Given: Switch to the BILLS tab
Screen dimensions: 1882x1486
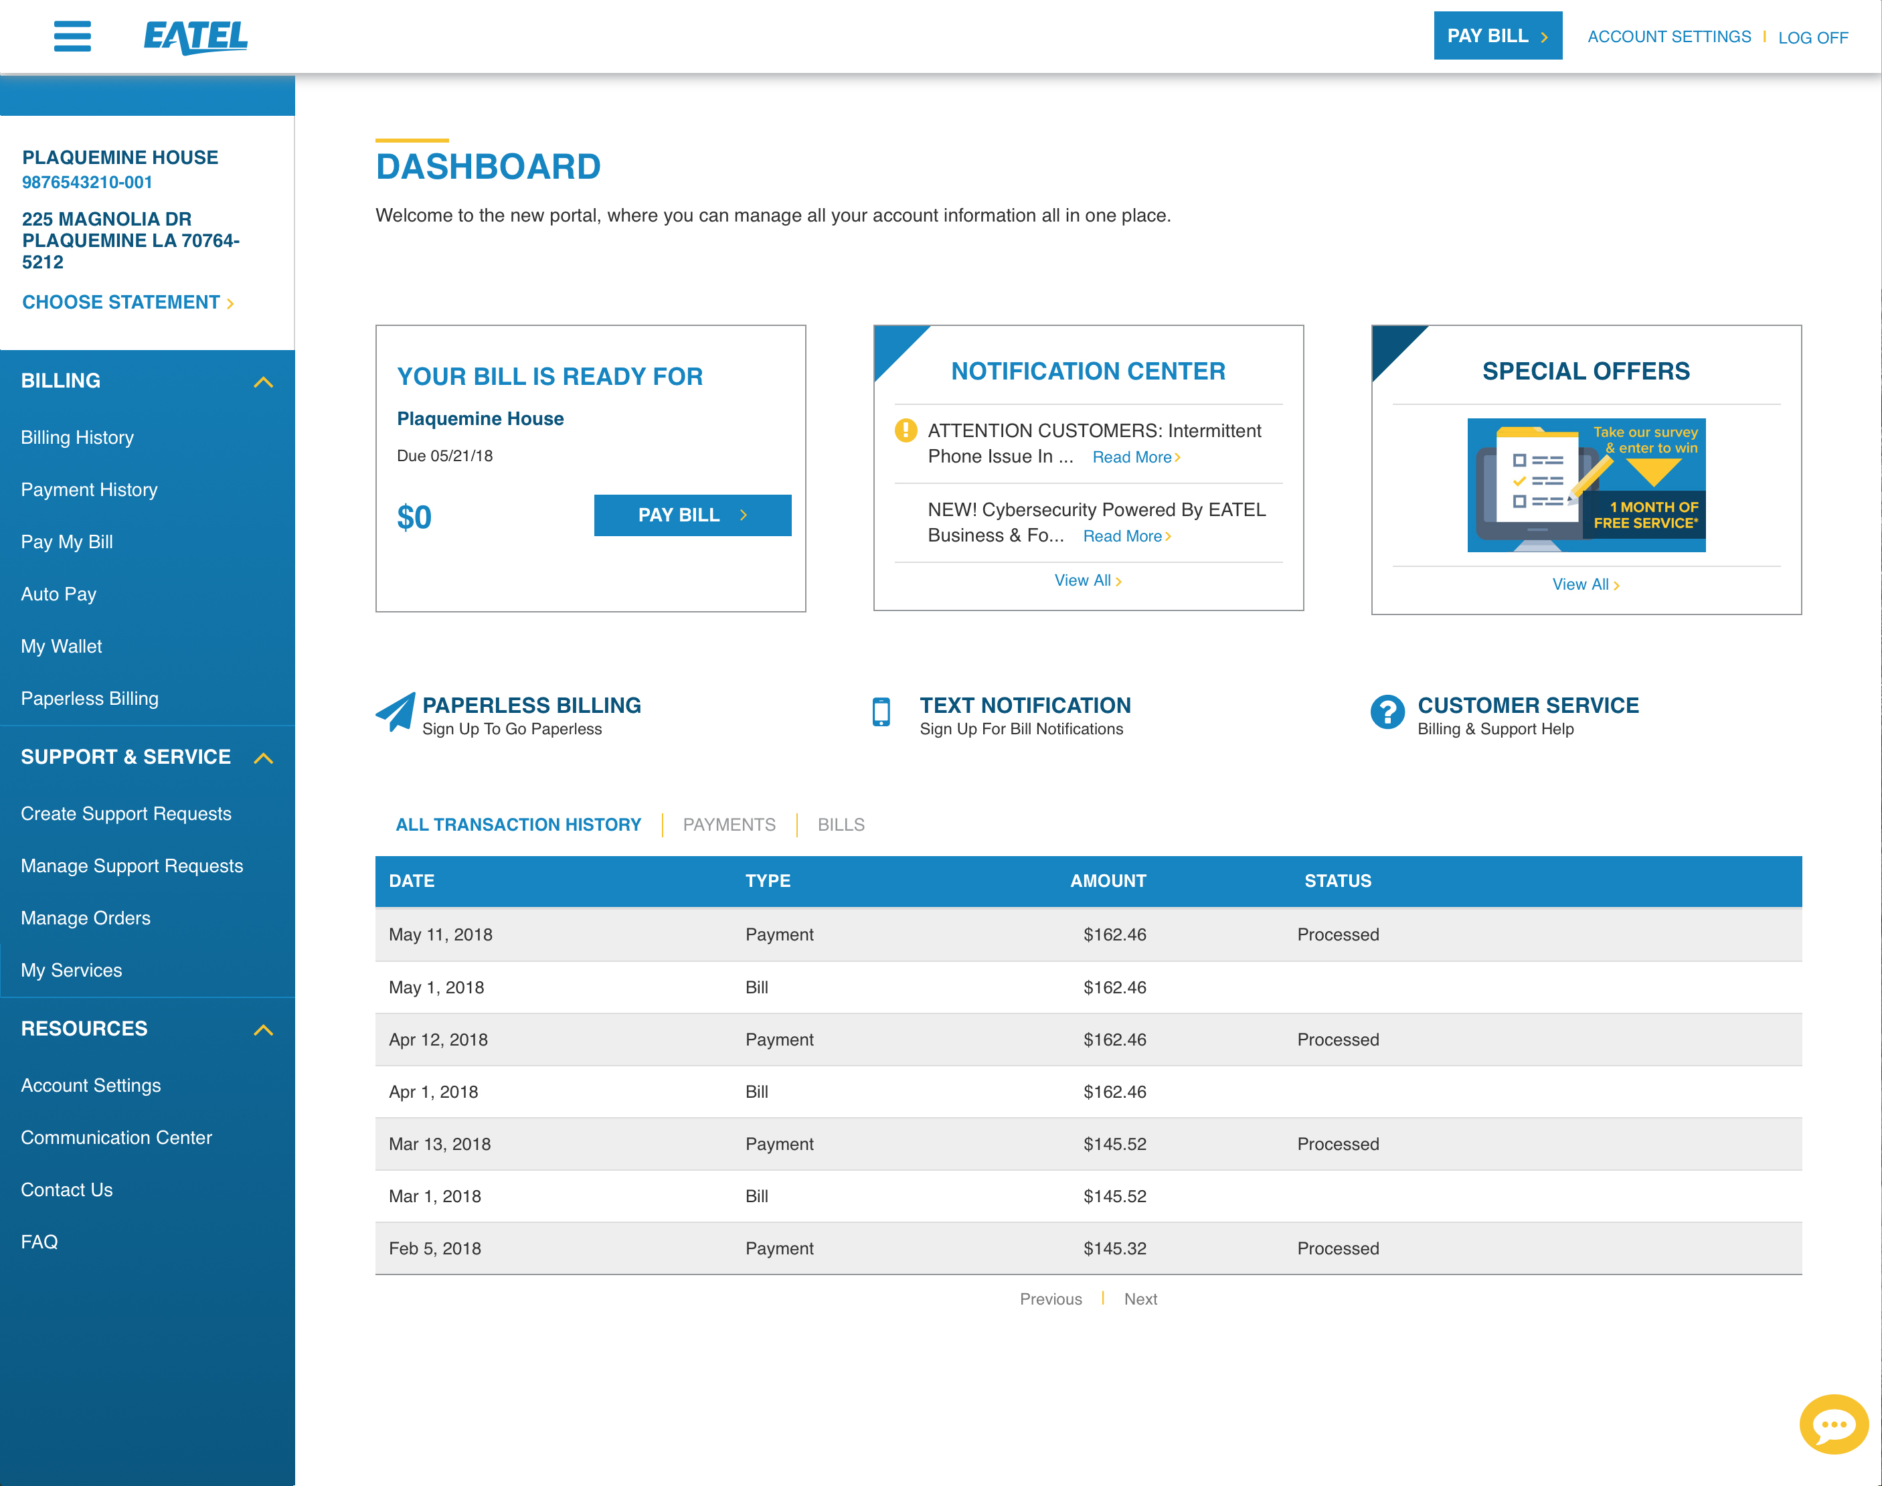Looking at the screenshot, I should pos(840,824).
